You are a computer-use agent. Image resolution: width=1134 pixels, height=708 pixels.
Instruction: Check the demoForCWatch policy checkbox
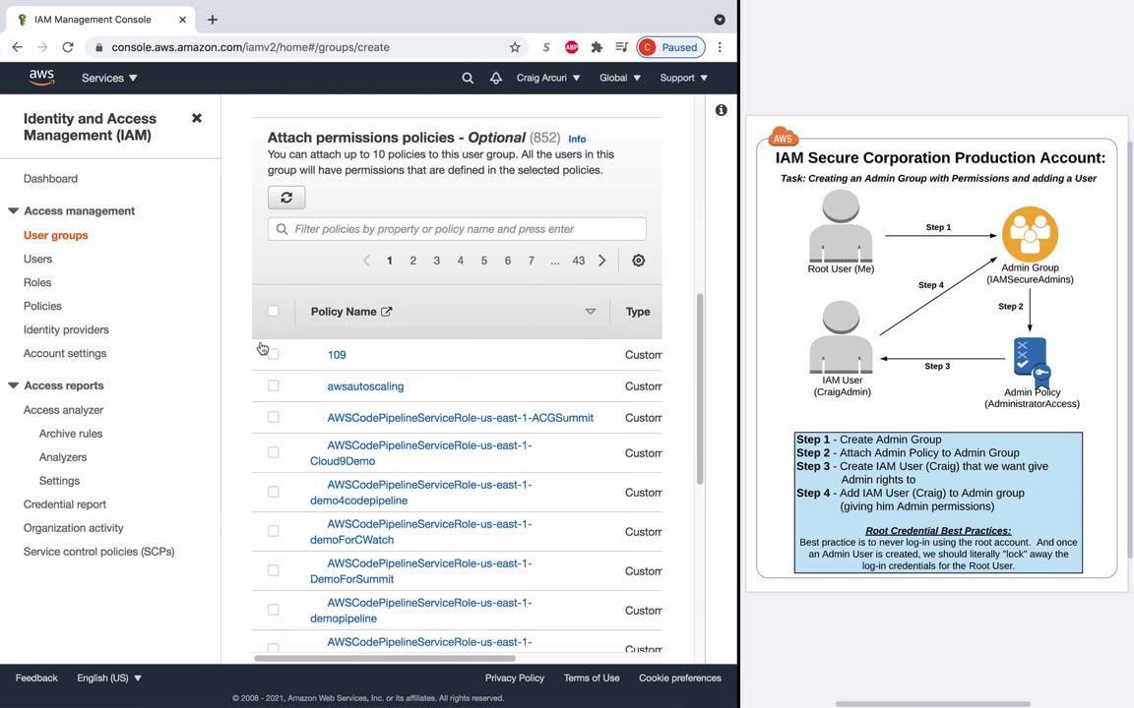click(x=273, y=531)
